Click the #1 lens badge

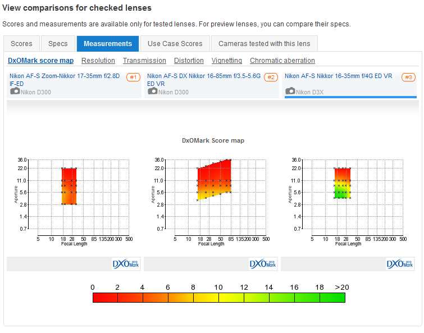[133, 77]
